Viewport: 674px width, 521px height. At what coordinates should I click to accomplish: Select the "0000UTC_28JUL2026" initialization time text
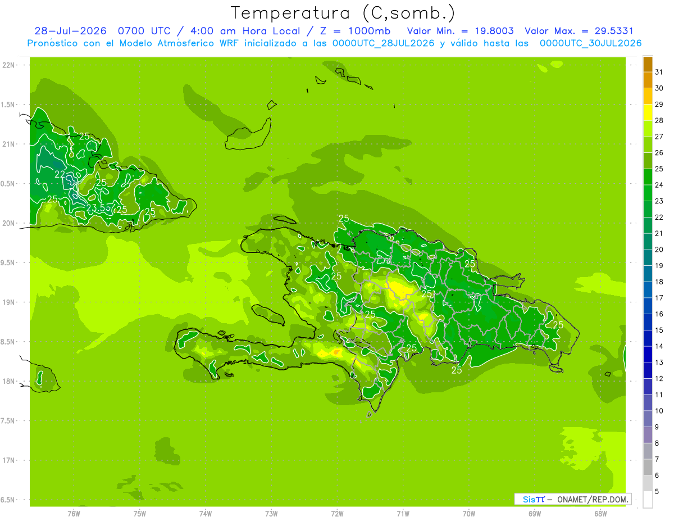[384, 43]
